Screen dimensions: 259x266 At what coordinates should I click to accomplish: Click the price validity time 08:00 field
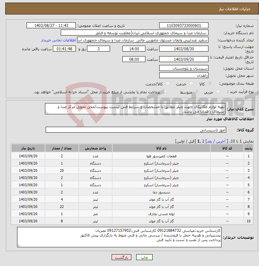[x=134, y=59]
